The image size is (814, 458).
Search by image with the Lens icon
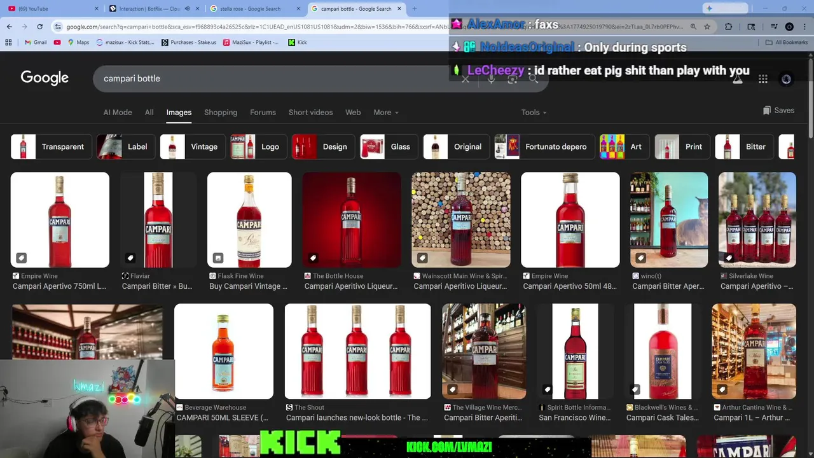click(512, 79)
